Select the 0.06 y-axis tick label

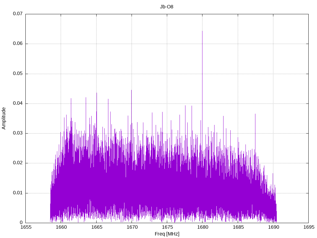18,44
